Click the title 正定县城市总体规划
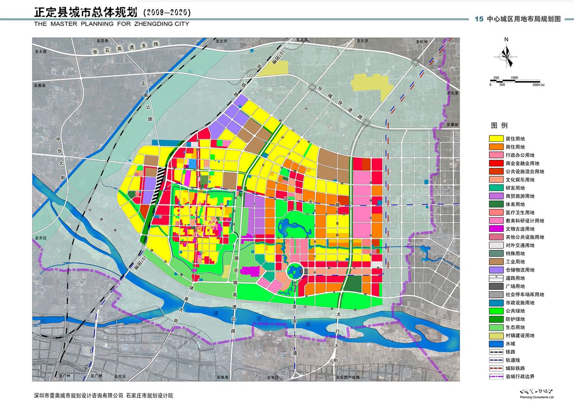Image resolution: width=574 pixels, height=406 pixels. pyautogui.click(x=86, y=12)
